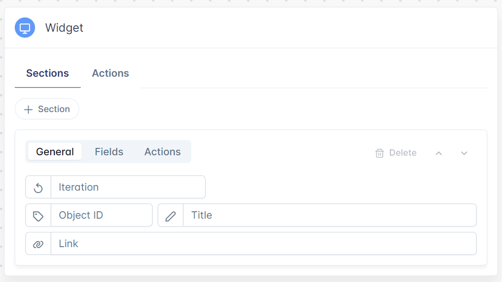Move the section up with the chevron
This screenshot has width=502, height=282.
tap(439, 153)
